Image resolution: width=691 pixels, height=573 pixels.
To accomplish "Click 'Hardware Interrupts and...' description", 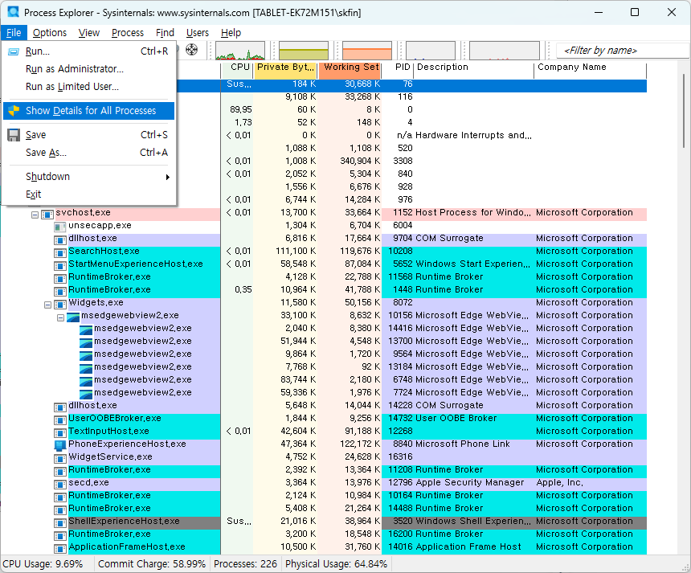I will (473, 135).
